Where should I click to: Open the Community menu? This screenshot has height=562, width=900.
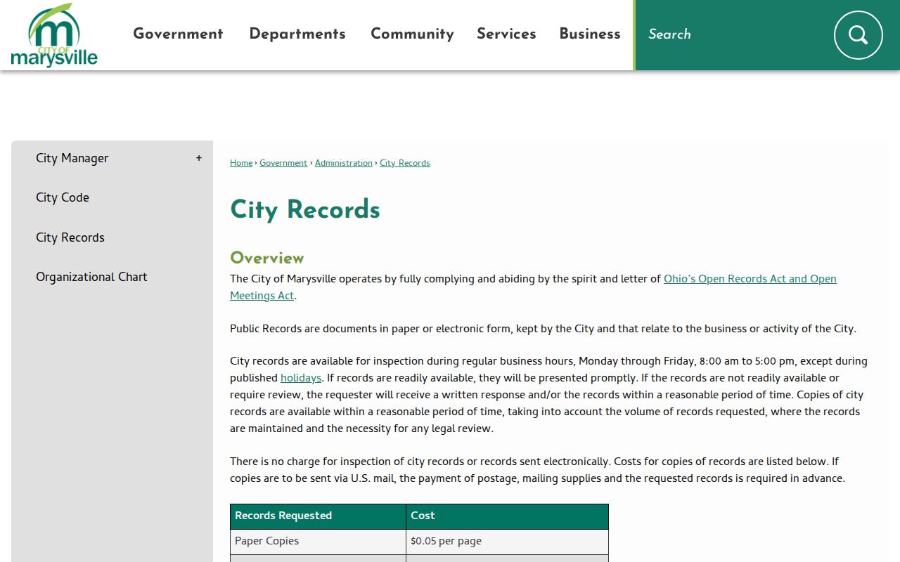[x=412, y=34]
